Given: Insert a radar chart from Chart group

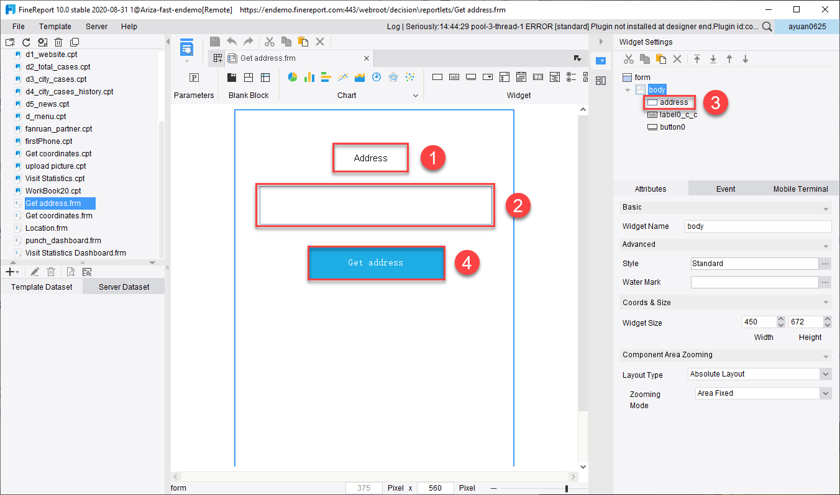Looking at the screenshot, I should tap(393, 77).
